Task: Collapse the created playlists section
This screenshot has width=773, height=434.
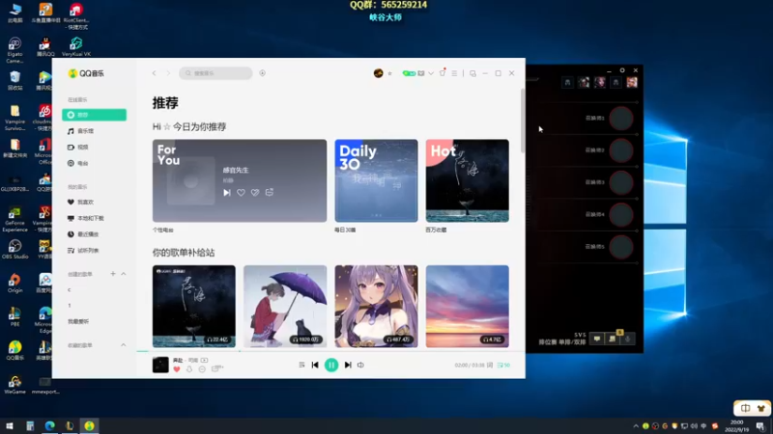Action: pyautogui.click(x=124, y=274)
